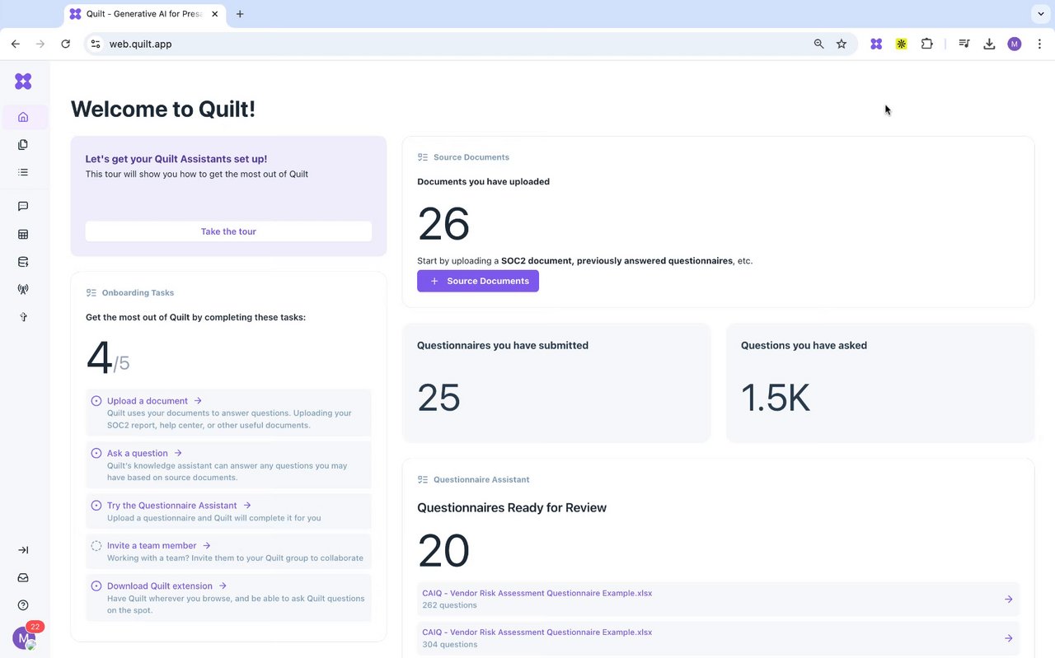Click the '26' uploaded documents count
The image size is (1055, 658).
point(443,224)
